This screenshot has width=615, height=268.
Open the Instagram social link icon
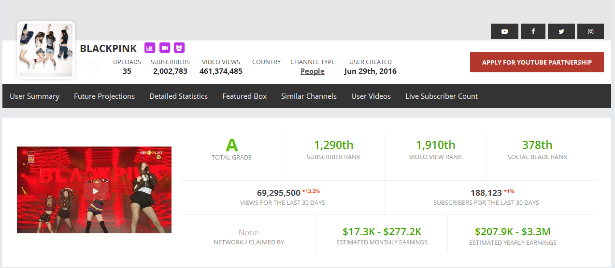click(590, 31)
